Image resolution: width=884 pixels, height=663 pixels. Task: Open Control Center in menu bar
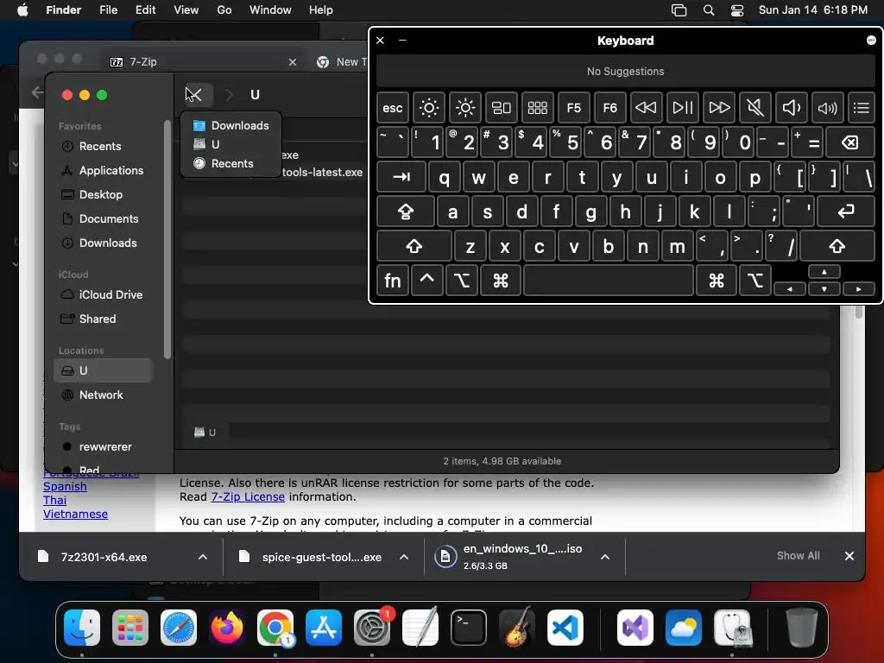tap(737, 10)
